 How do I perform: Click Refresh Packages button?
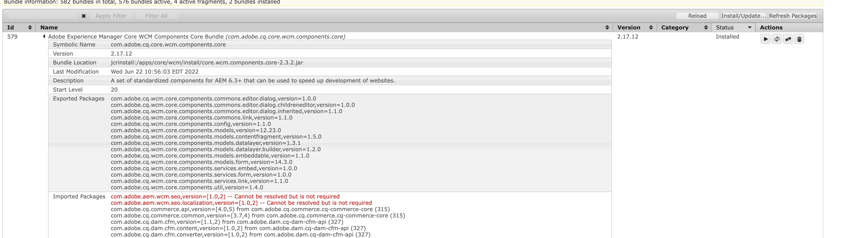[x=793, y=16]
